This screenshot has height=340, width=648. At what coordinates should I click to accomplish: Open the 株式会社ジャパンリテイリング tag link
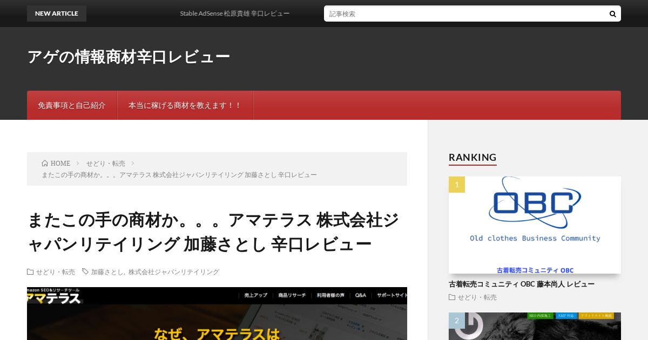point(174,272)
